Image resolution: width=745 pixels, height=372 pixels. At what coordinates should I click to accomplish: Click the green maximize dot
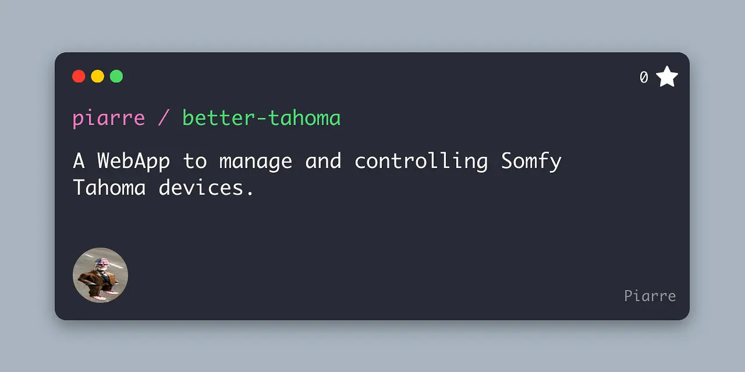(116, 76)
